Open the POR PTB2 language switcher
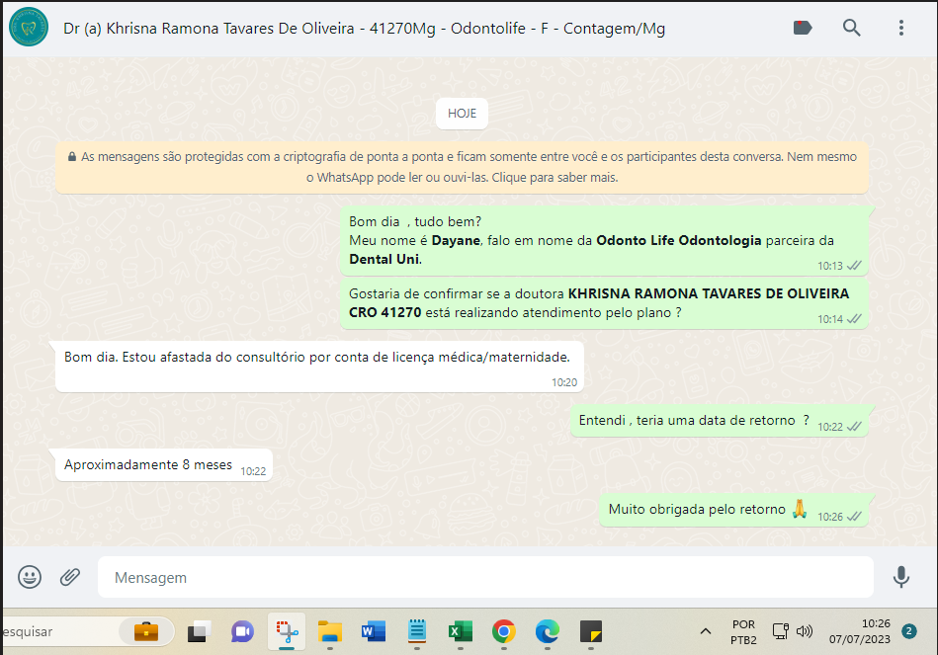Viewport: 938px width, 655px height. tap(743, 631)
